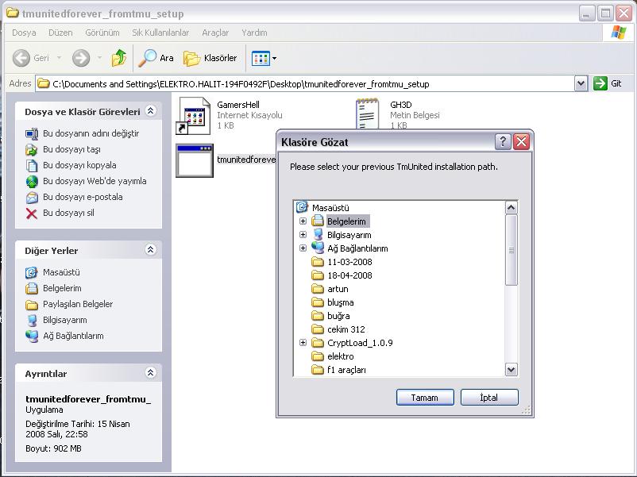Go up one folder level icon
This screenshot has width=637, height=477.
coord(118,58)
